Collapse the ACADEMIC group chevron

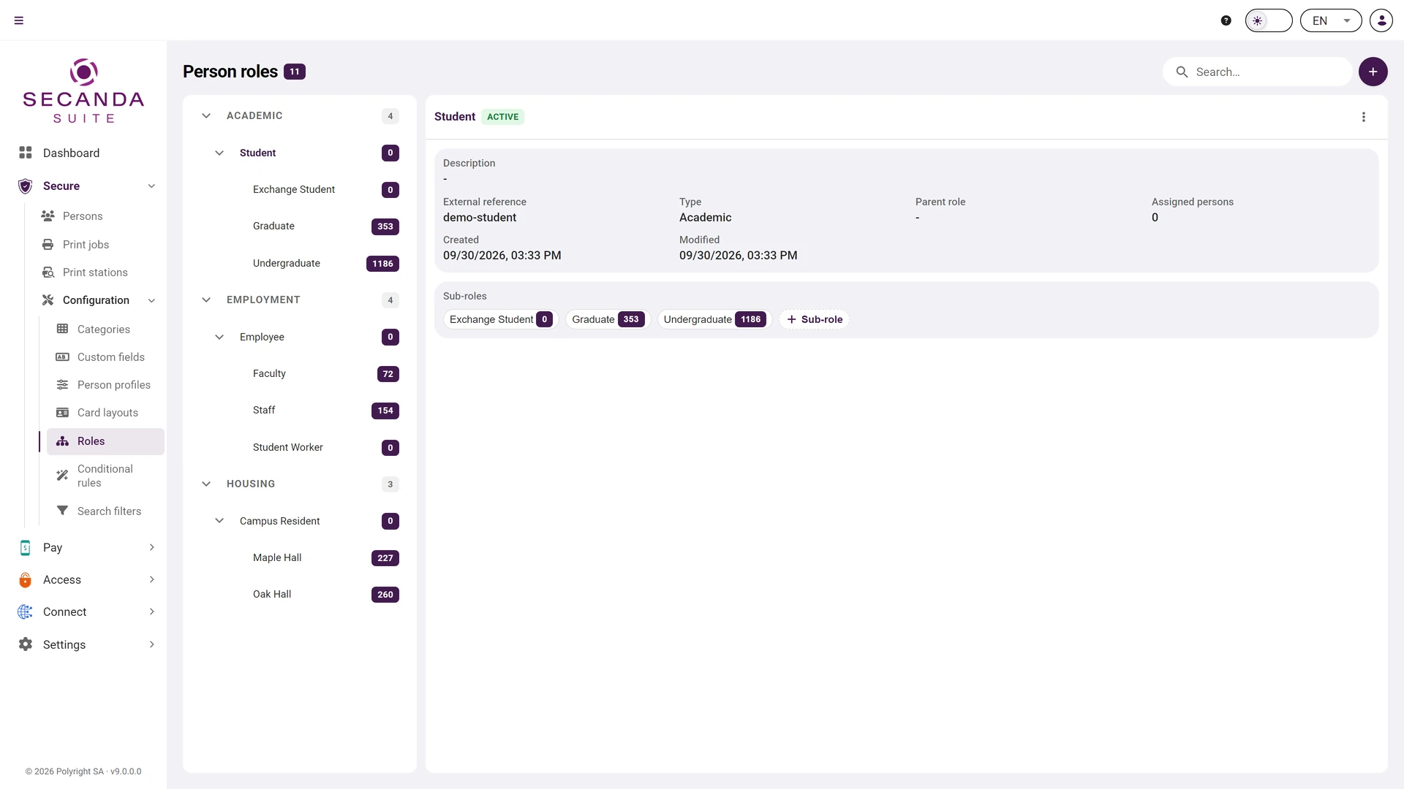[x=206, y=116]
